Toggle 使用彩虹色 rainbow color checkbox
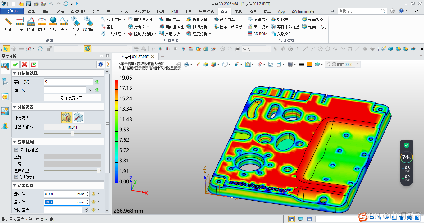 [16, 150]
